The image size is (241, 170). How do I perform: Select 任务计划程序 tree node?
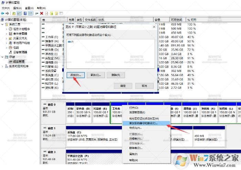pyautogui.click(x=21, y=29)
